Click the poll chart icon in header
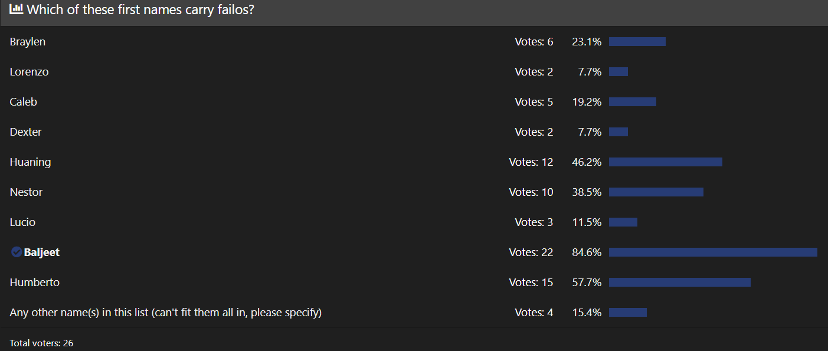This screenshot has width=828, height=351. [16, 9]
